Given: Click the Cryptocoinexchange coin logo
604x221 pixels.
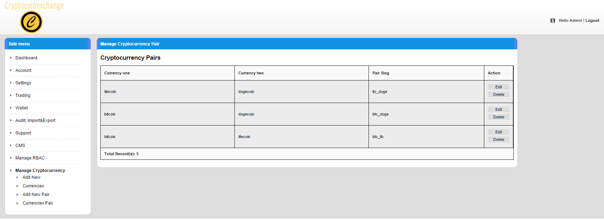Looking at the screenshot, I should coord(31,22).
